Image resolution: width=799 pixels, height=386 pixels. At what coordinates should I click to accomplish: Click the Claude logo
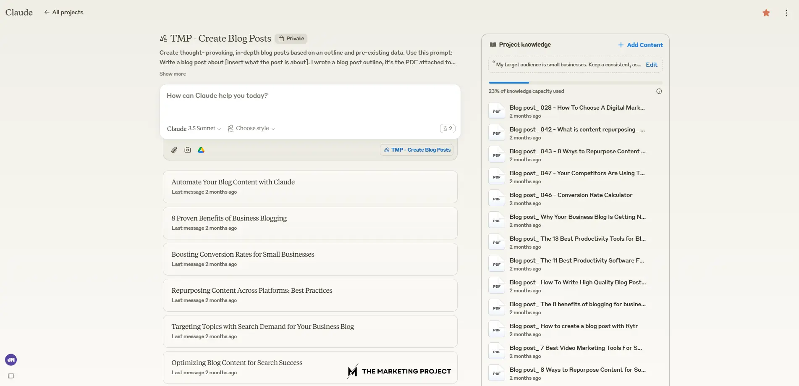click(x=19, y=12)
